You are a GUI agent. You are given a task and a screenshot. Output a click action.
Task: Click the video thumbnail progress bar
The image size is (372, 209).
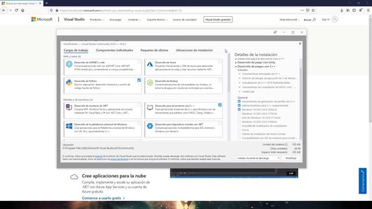pyautogui.click(x=234, y=176)
